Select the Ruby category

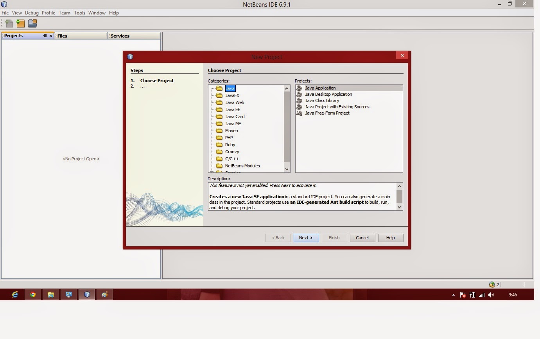(x=230, y=145)
